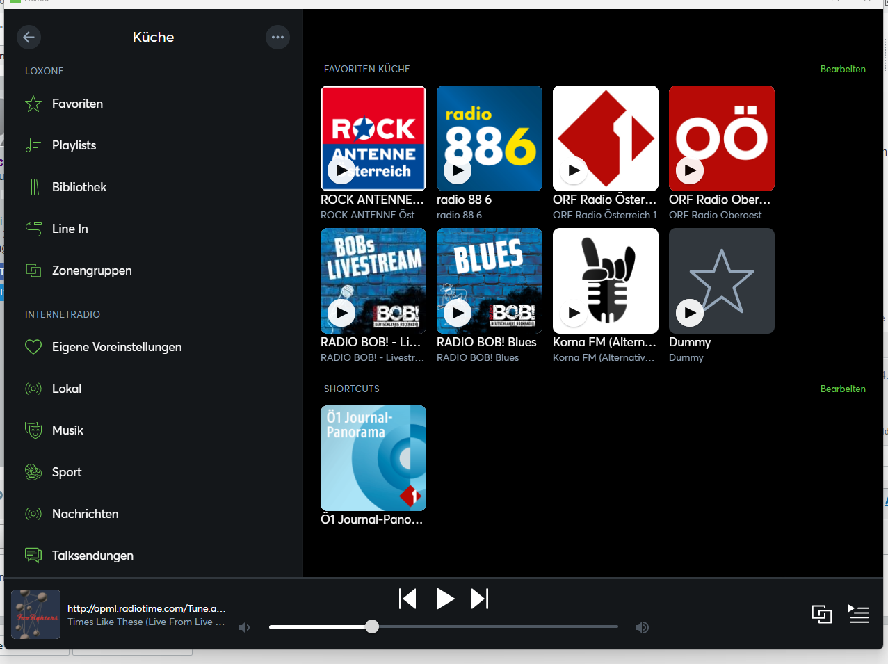Start ORF Radio Österreich 1 with play button
The image size is (888, 664).
click(574, 170)
